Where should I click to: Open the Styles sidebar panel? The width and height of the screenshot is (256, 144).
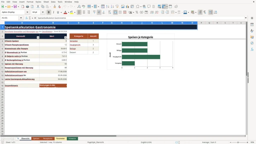tap(252, 31)
